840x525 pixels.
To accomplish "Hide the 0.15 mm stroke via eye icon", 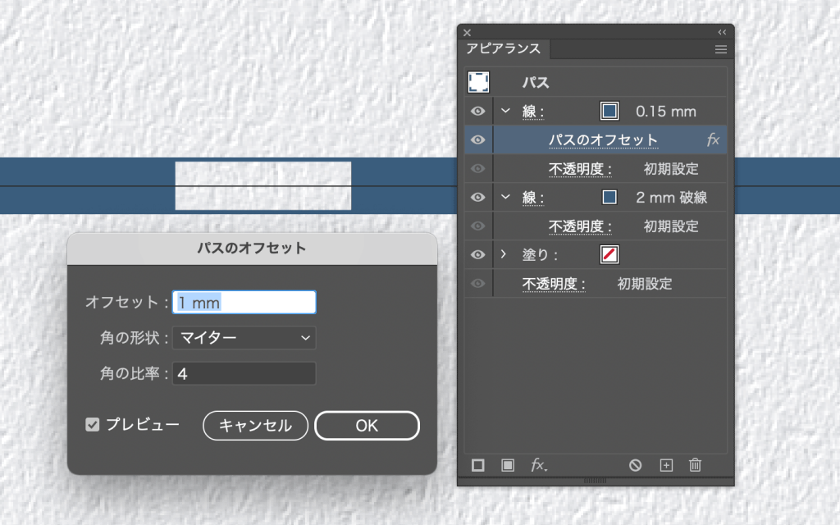I will coord(478,112).
